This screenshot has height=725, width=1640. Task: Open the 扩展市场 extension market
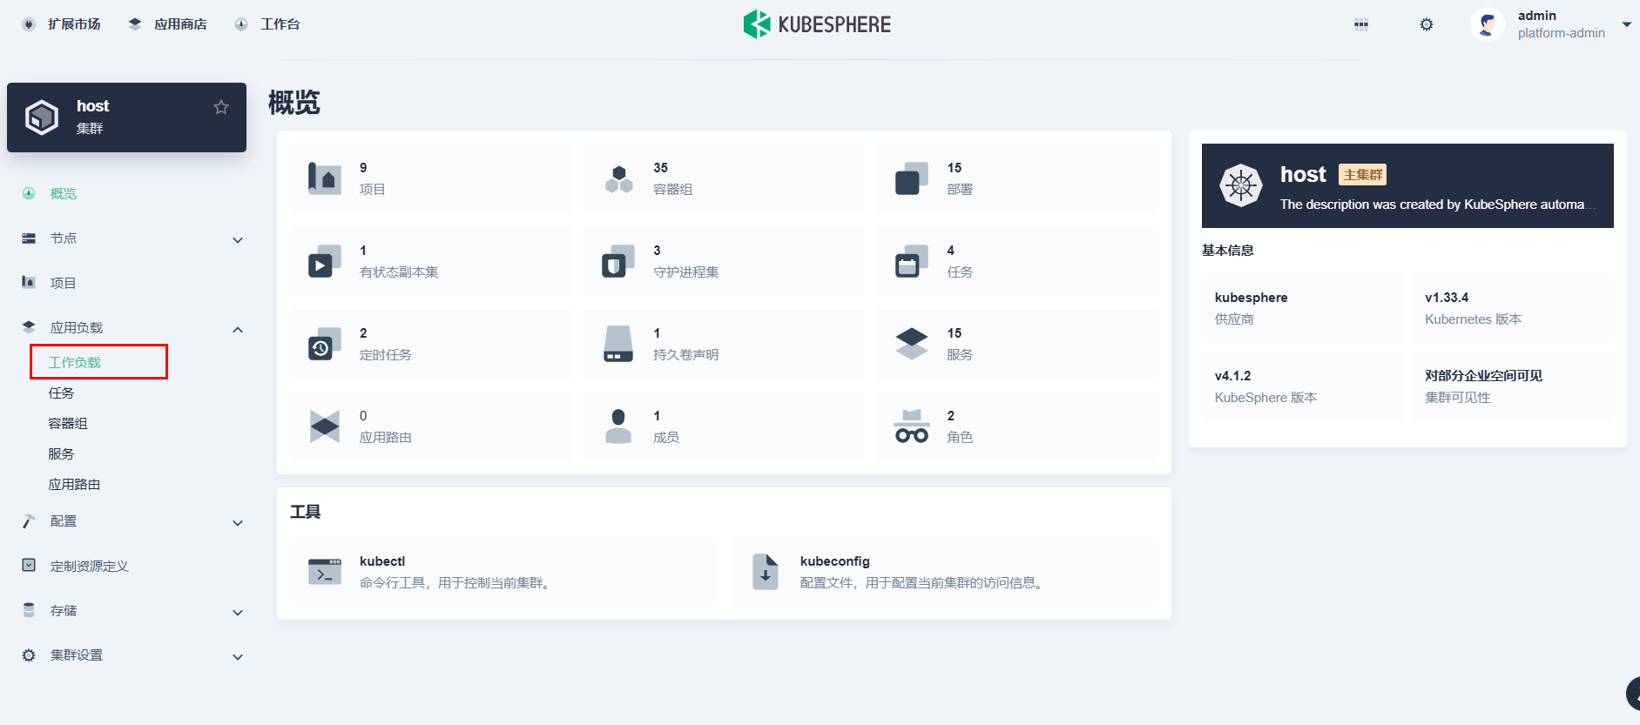click(62, 24)
